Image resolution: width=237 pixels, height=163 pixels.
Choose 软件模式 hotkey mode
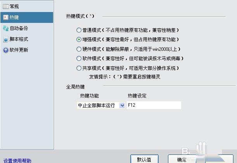(x=79, y=59)
